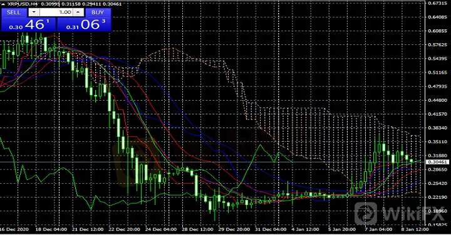Increase volume with the up arrow
The height and width of the screenshot is (235, 451).
(x=78, y=12)
